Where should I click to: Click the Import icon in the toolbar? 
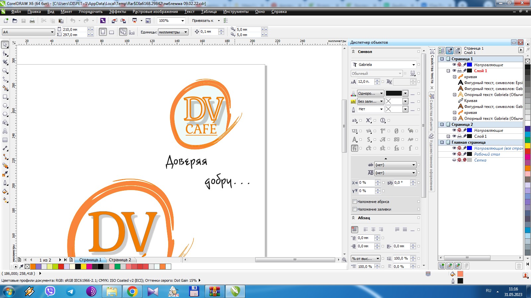[x=114, y=21]
